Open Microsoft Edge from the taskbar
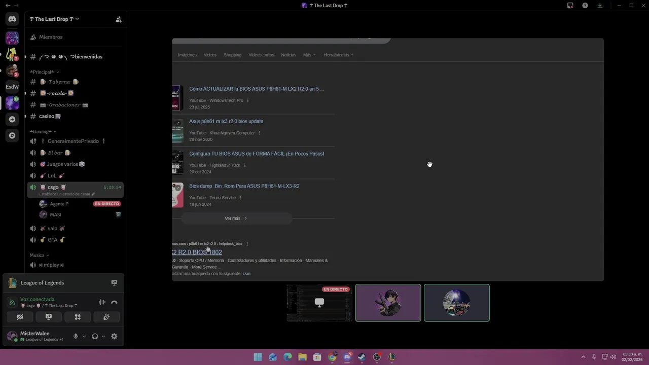The width and height of the screenshot is (649, 365). click(287, 357)
